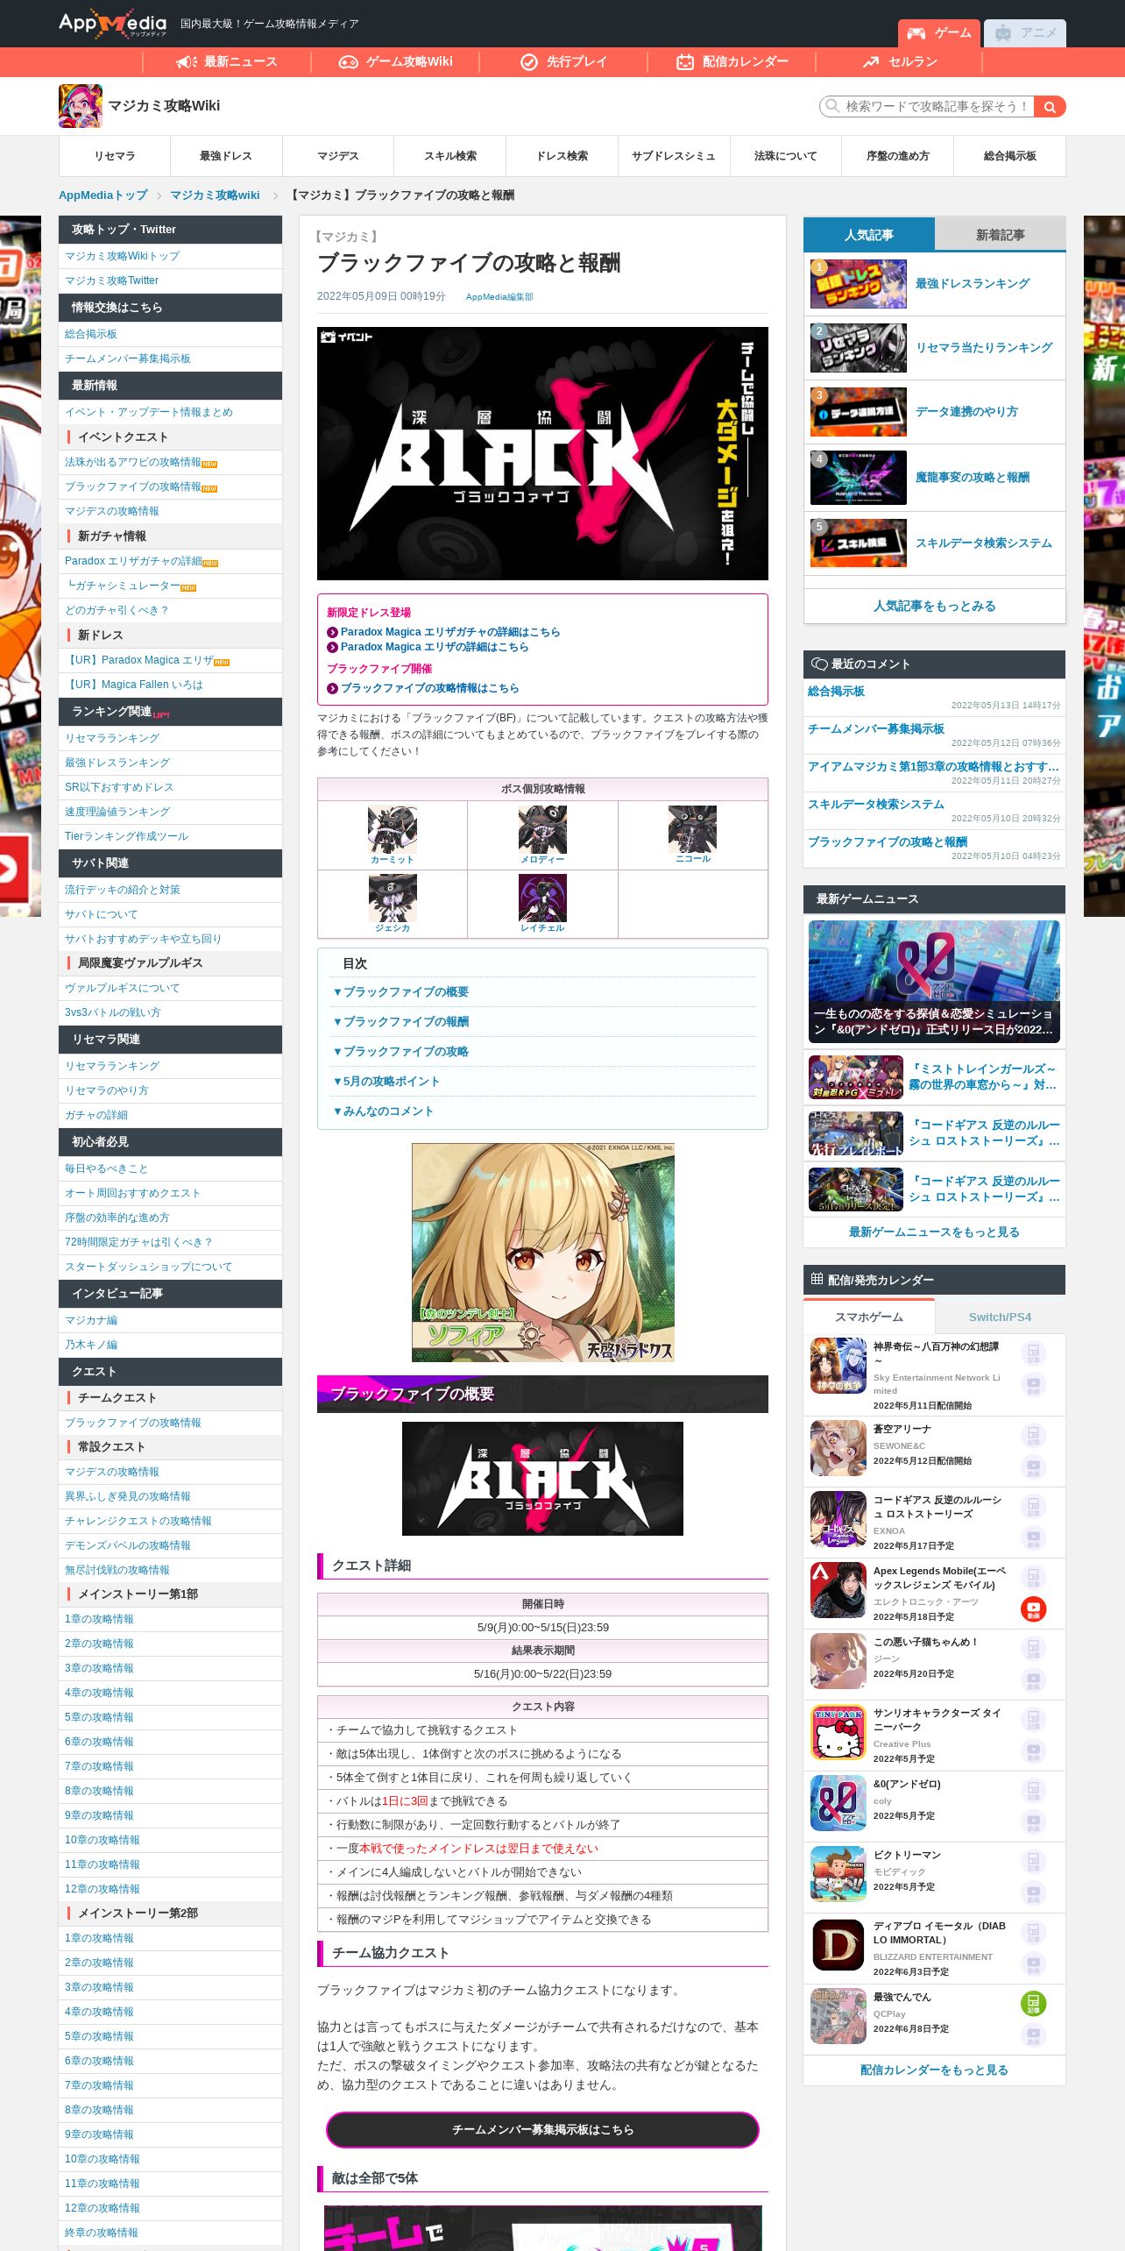Open Paradox Magica エリザガチャの詳細はこちら link
Image resolution: width=1125 pixels, height=2251 pixels.
coord(450,632)
